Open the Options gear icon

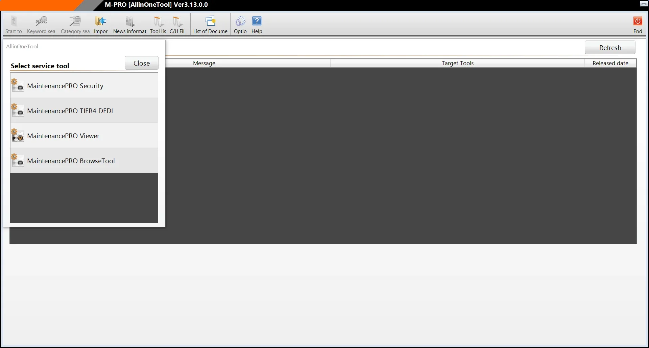click(x=240, y=25)
